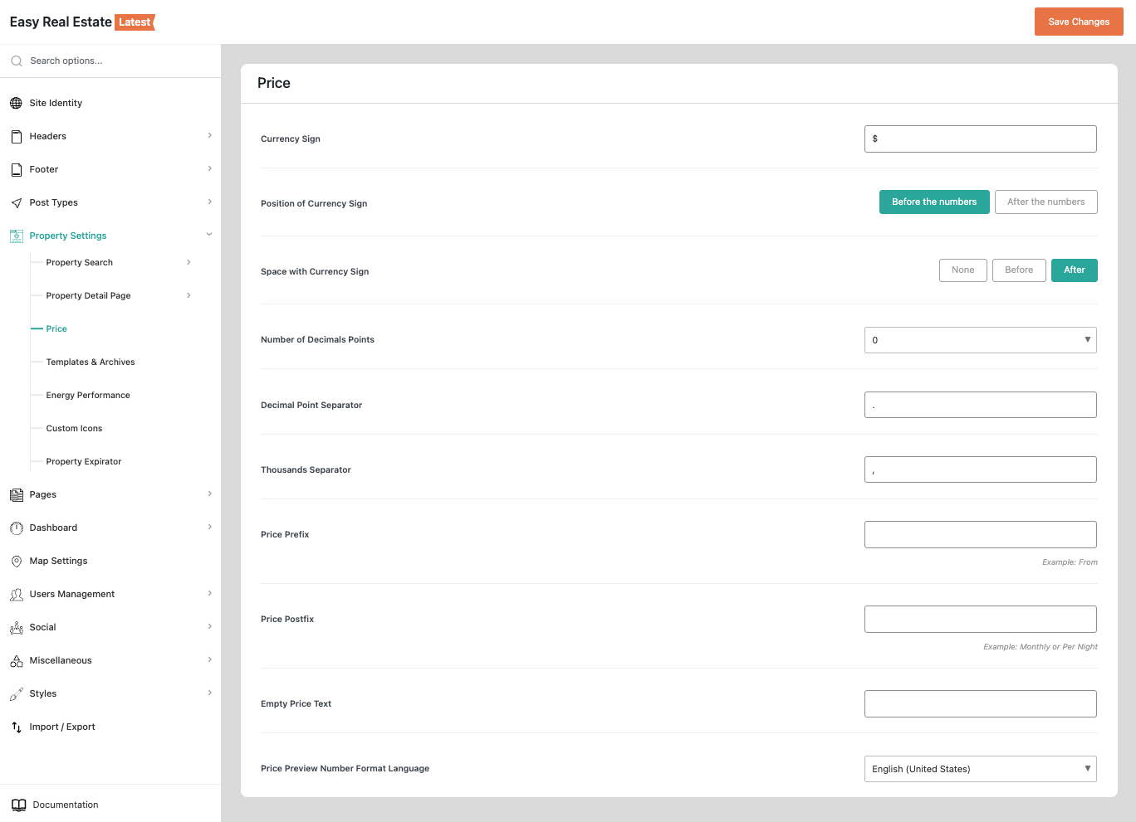
Task: Open Templates & Archives settings
Action: 91,362
